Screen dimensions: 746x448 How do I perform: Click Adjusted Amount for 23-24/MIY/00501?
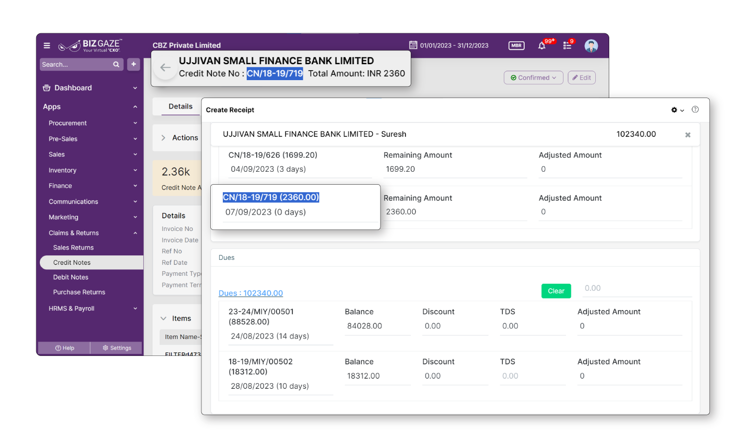(x=630, y=326)
